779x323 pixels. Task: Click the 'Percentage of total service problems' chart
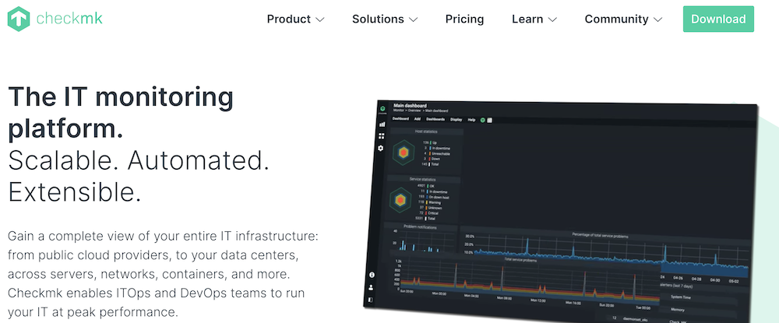605,255
